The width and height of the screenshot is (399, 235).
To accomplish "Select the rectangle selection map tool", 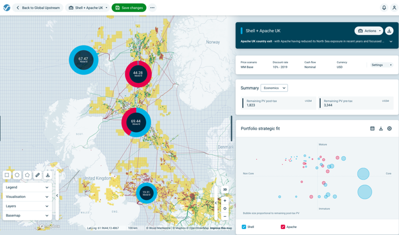I will click(7, 175).
